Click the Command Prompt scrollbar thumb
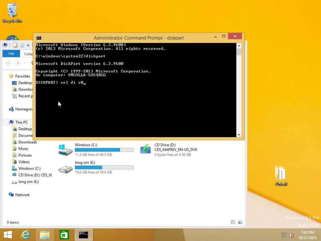Viewport: 321px width, 241px height. pos(239,52)
